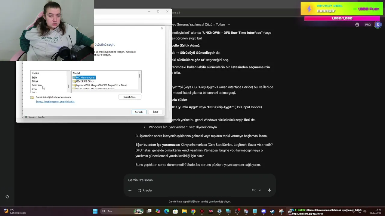Viewport: 385px width, 216px height.
Task: Minimize the Device Manager window behind dialog
Action: point(149,11)
